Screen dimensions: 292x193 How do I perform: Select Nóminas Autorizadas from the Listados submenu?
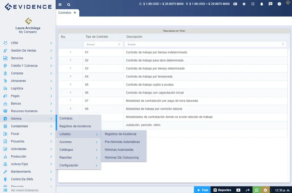pos(119,150)
